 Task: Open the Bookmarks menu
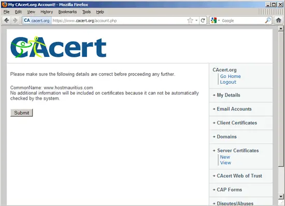(x=67, y=12)
